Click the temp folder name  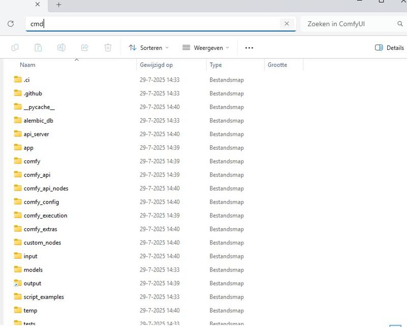pos(31,311)
